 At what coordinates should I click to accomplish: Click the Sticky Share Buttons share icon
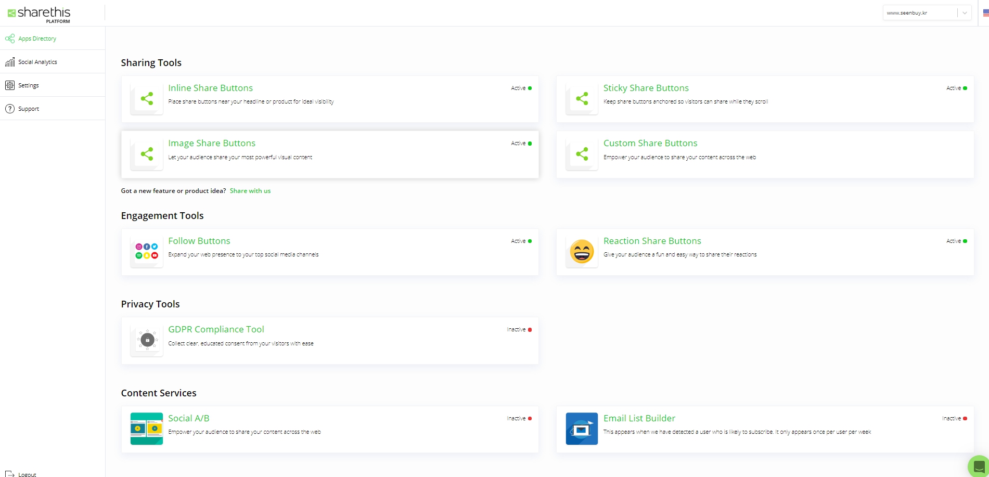tap(582, 99)
